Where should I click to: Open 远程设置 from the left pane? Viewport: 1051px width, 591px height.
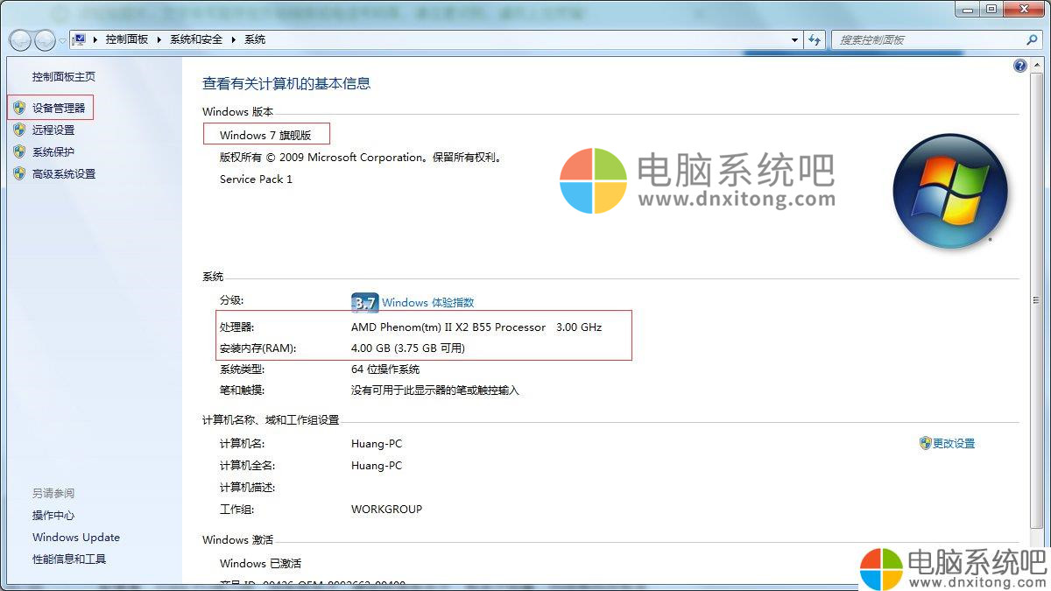click(53, 130)
